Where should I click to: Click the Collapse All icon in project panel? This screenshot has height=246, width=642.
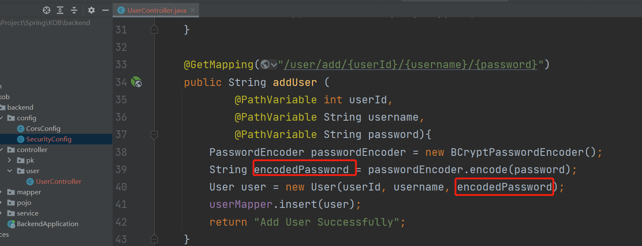click(74, 10)
